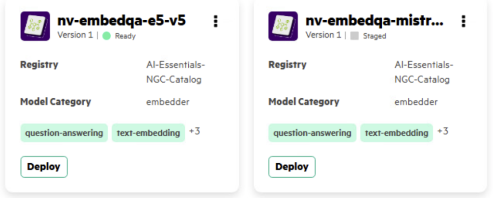
Task: Select question-answering tag on the e5-v5 card
Action: click(x=64, y=132)
